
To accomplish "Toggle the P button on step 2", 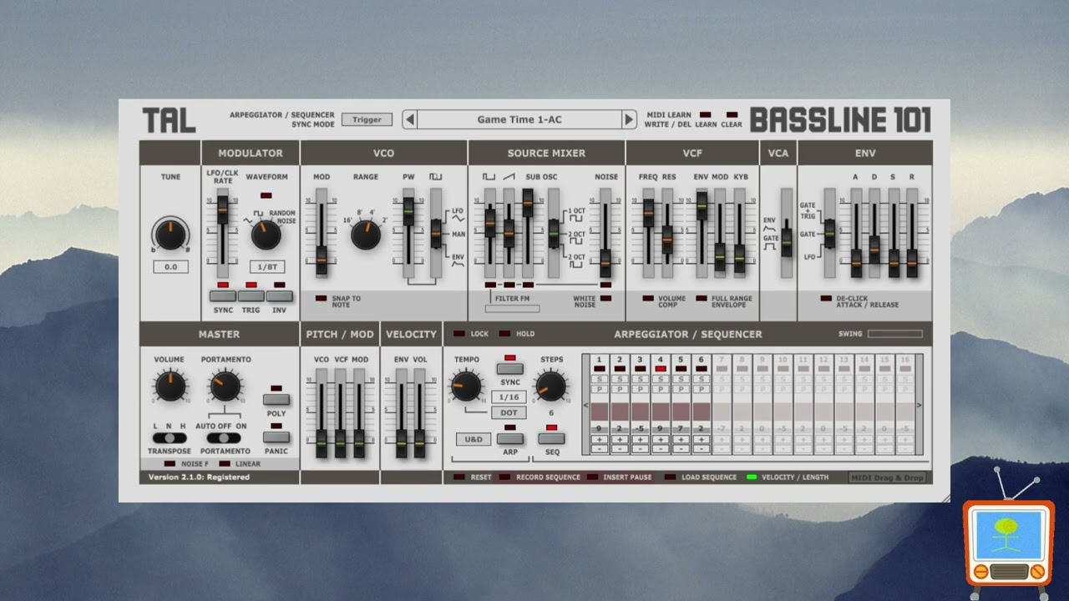I will click(x=620, y=388).
